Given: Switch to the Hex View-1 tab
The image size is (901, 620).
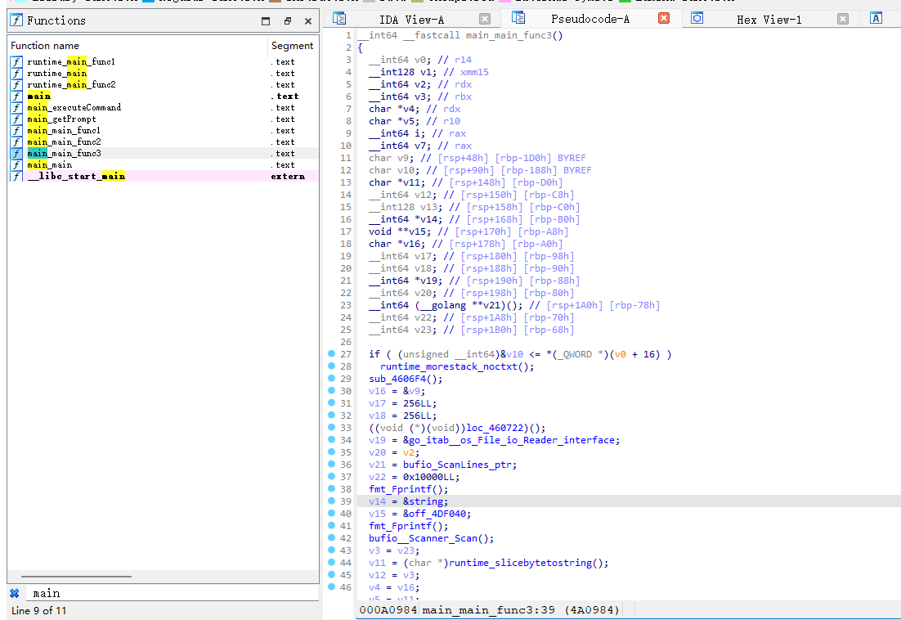Looking at the screenshot, I should (x=769, y=20).
